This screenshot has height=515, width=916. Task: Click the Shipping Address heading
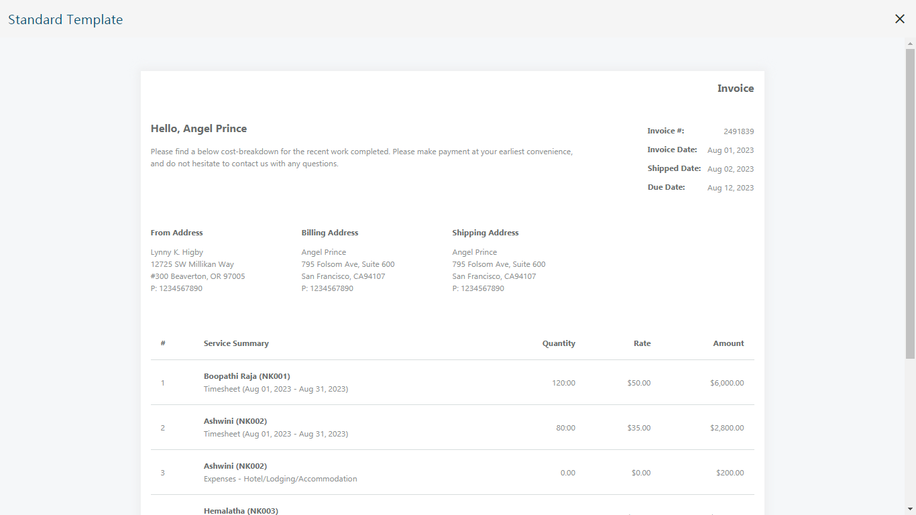(x=485, y=233)
